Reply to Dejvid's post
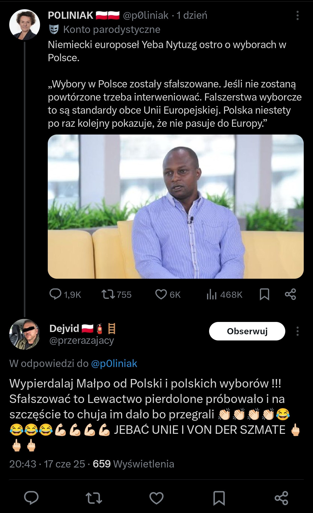Image resolution: width=313 pixels, height=513 pixels. tap(31, 498)
